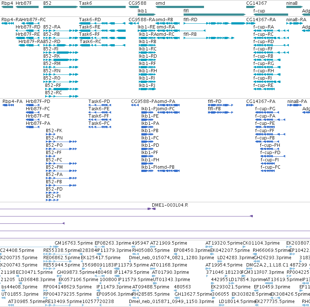
Task: Select the f-cup gene bar
Action: coord(271,15)
